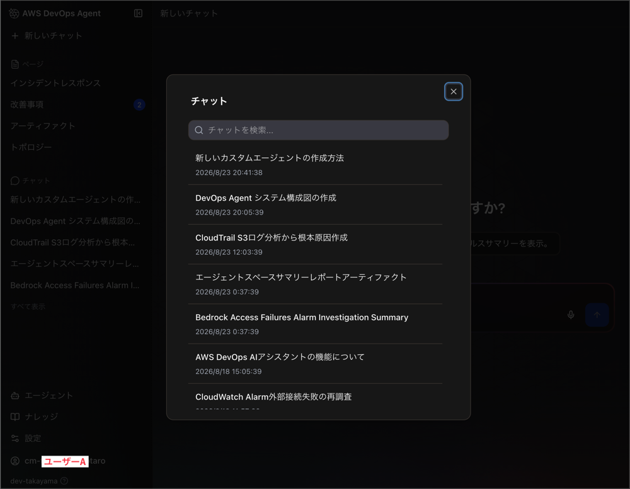This screenshot has width=630, height=489.
Task: Click timestamp 2026/8/23 20:41:38
Action: [229, 172]
